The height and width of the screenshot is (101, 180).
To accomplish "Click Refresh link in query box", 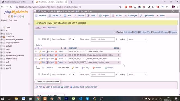I will click(x=173, y=32).
